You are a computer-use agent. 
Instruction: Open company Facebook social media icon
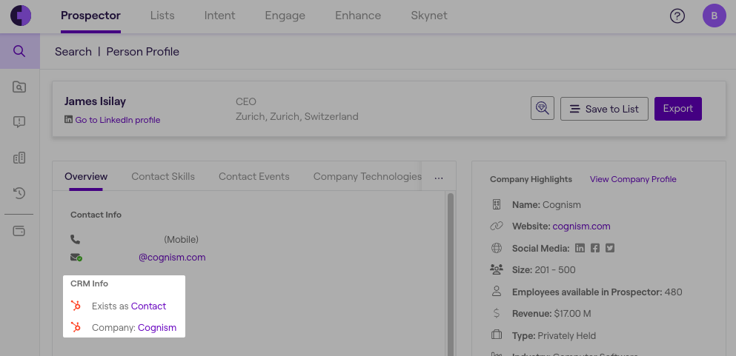click(595, 248)
